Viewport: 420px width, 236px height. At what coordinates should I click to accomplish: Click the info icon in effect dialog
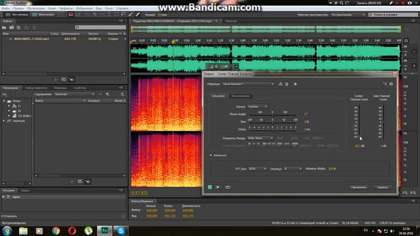coord(391,84)
